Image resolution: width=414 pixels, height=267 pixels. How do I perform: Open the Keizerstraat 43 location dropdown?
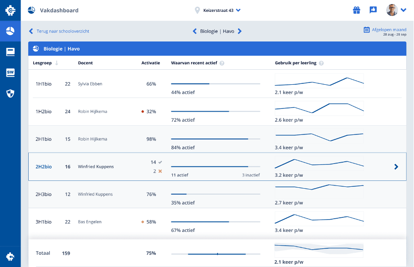pos(217,10)
